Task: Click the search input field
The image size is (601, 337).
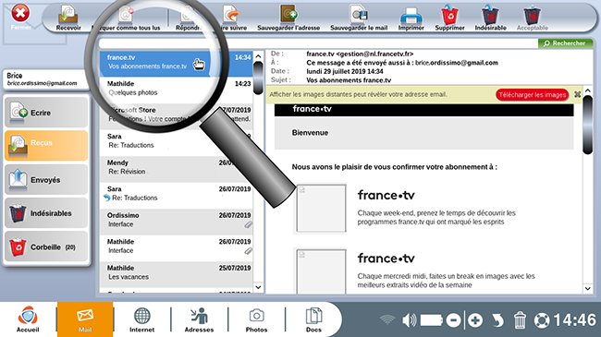Action: [318, 43]
